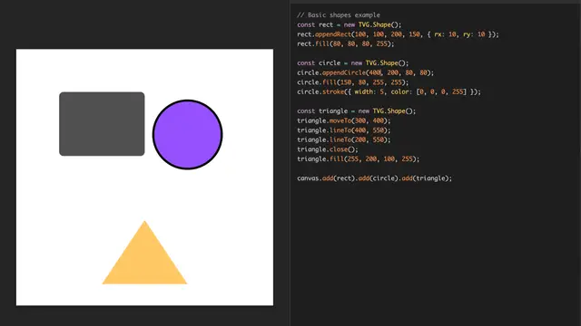Click the 'const circle = new TVG.Shape();' line
The height and width of the screenshot is (326, 581).
point(353,63)
